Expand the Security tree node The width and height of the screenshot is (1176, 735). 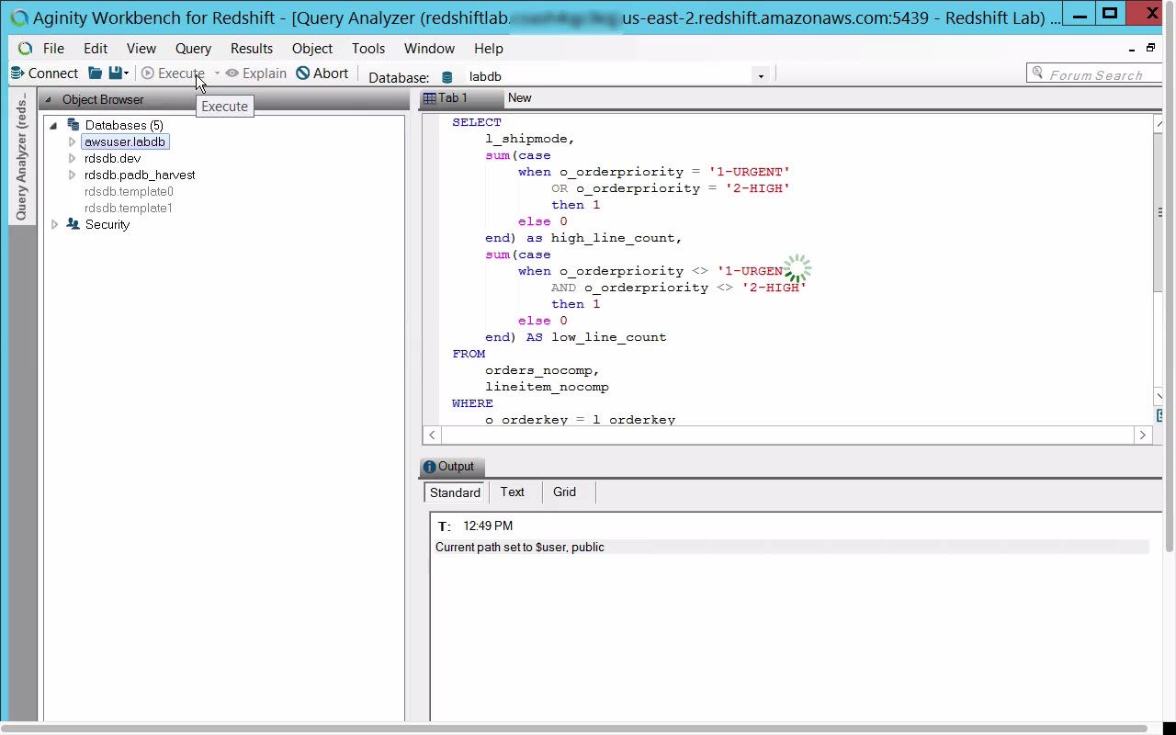coord(54,224)
